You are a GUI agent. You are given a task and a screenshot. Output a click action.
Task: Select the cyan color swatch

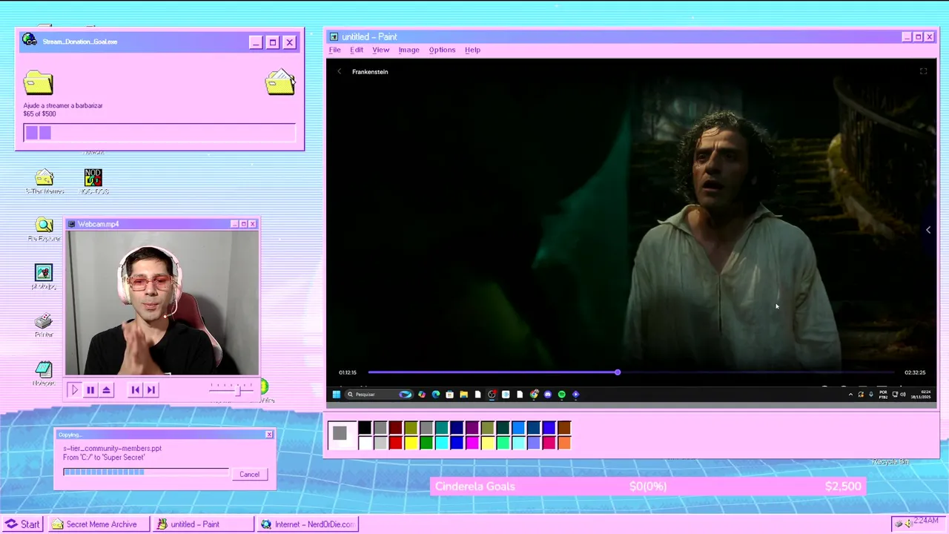[x=441, y=443]
